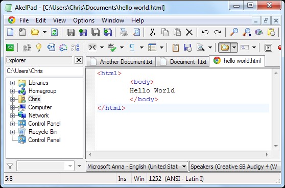Open dropdown arrow beside the list panel icon
Viewport: 285px width, 188px height.
tap(161, 48)
